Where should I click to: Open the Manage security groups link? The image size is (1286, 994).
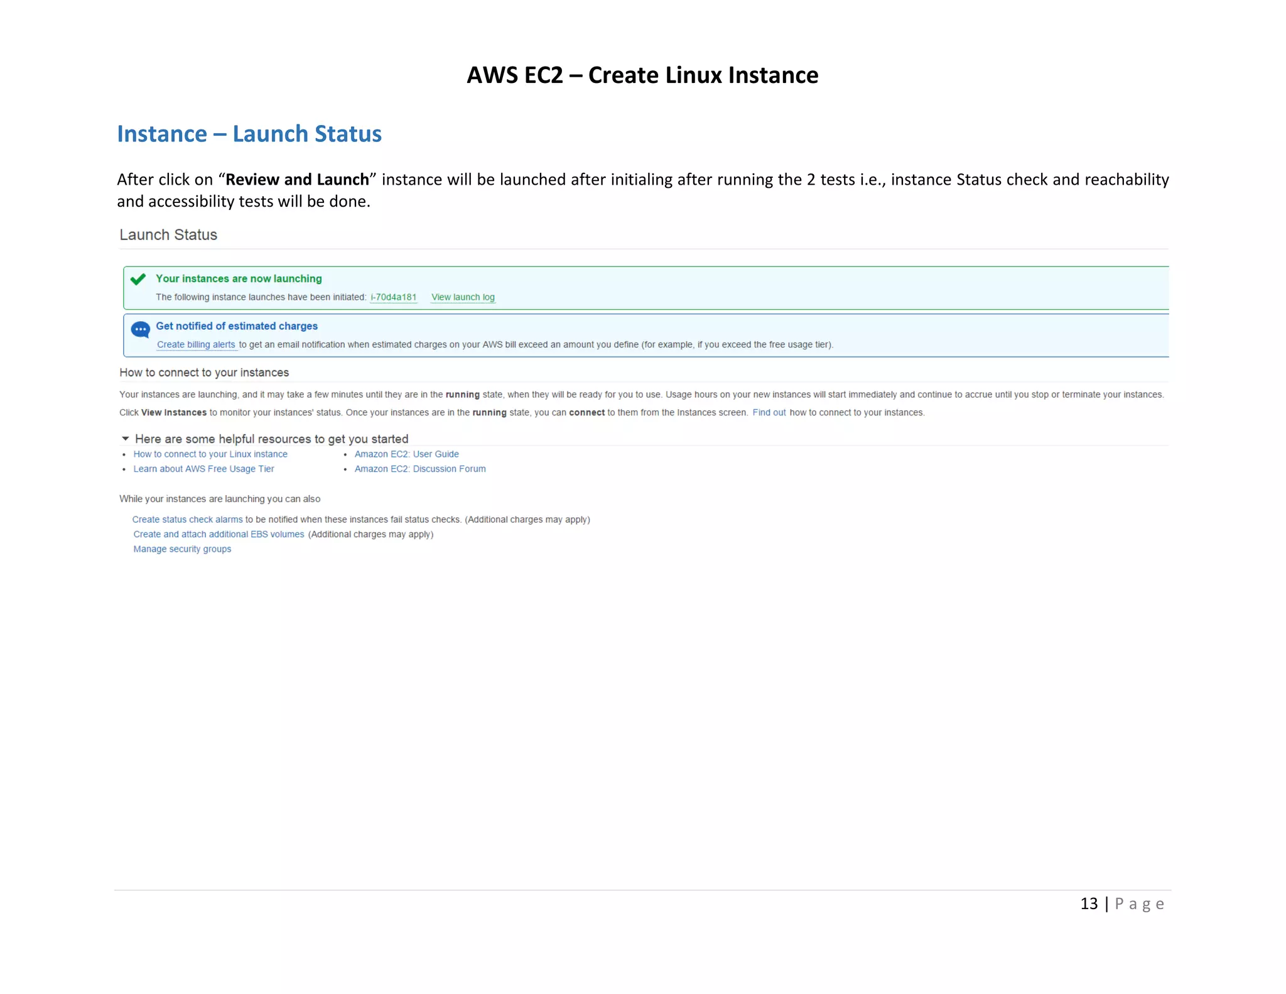click(x=182, y=549)
